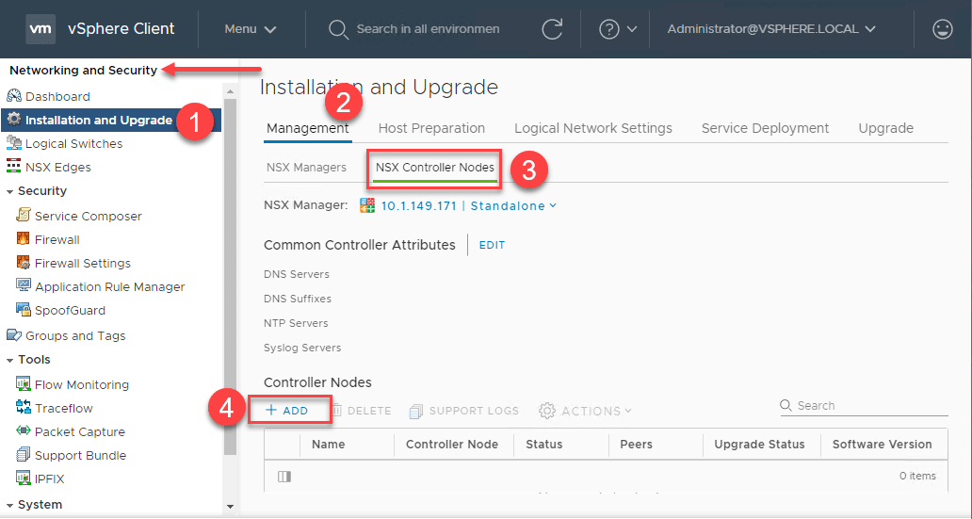
Task: Click the Service Composer icon
Action: tap(23, 215)
